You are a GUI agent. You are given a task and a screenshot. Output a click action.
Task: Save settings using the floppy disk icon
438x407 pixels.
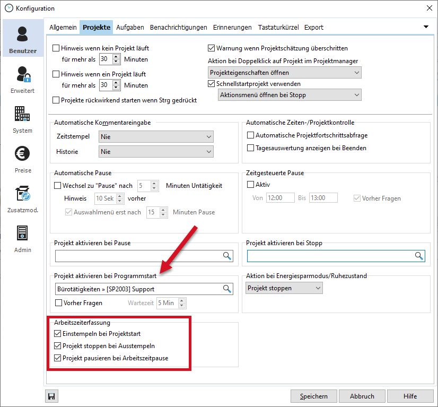click(x=51, y=396)
